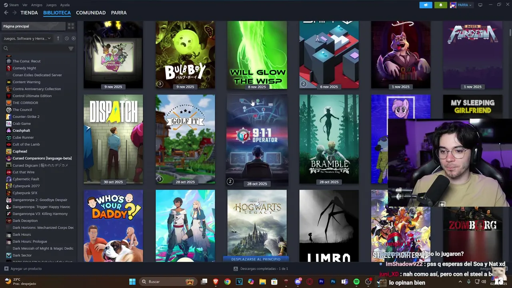The width and height of the screenshot is (512, 288).
Task: Open Google Chrome from taskbar
Action: click(x=228, y=282)
